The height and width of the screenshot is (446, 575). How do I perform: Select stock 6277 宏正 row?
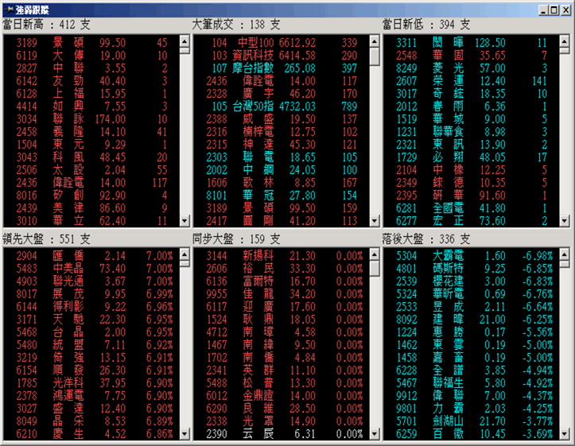pyautogui.click(x=472, y=221)
